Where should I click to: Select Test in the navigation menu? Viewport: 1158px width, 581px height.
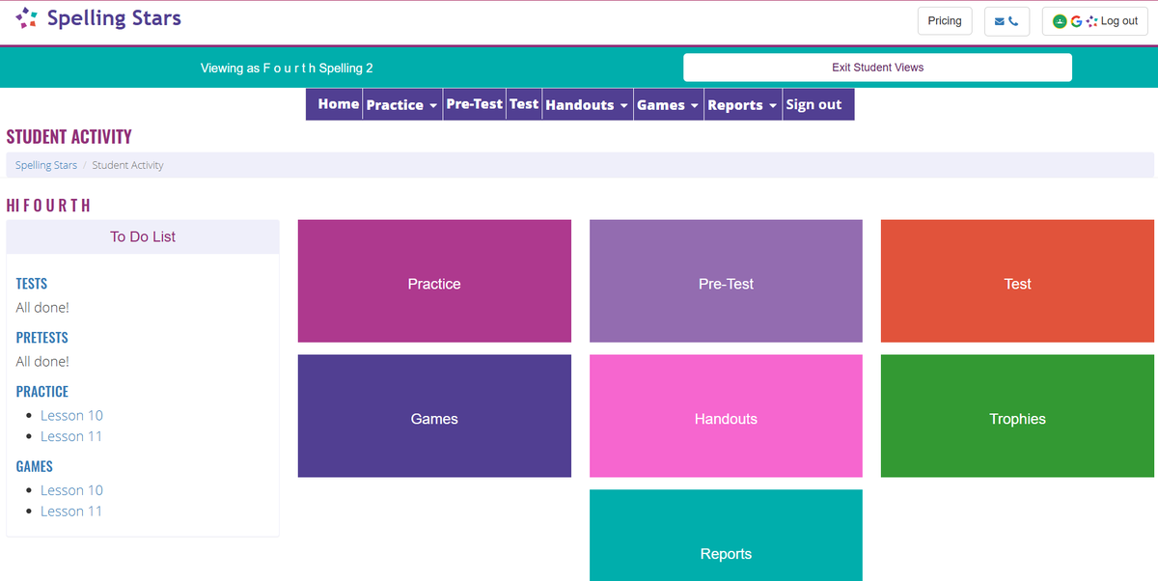pyautogui.click(x=524, y=104)
